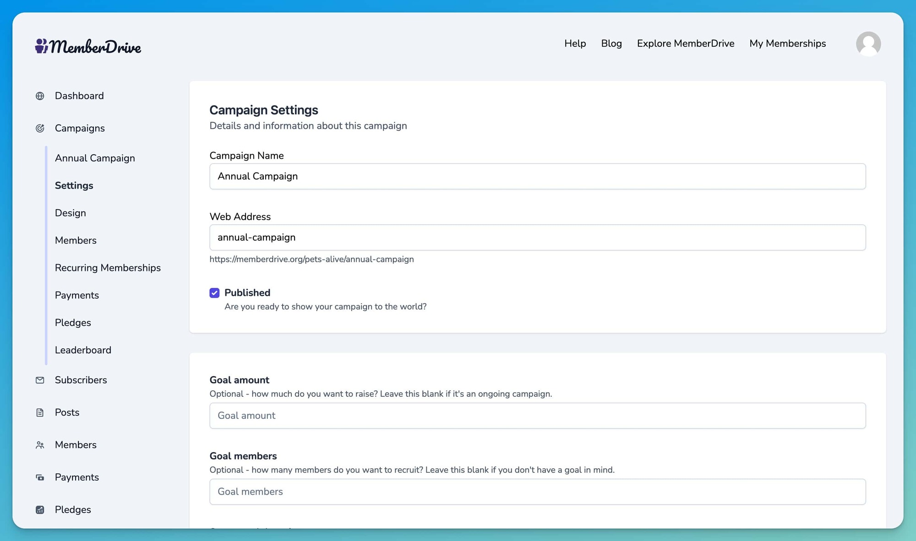Viewport: 916px width, 541px height.
Task: Open Design under Annual Campaign
Action: (x=70, y=213)
